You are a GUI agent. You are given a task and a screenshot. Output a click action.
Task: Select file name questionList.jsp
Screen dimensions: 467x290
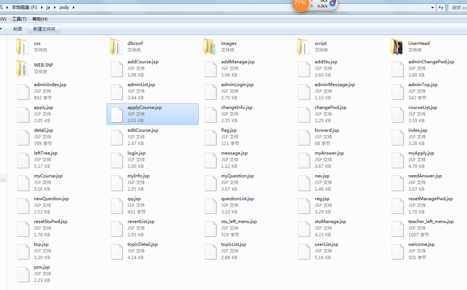(237, 199)
